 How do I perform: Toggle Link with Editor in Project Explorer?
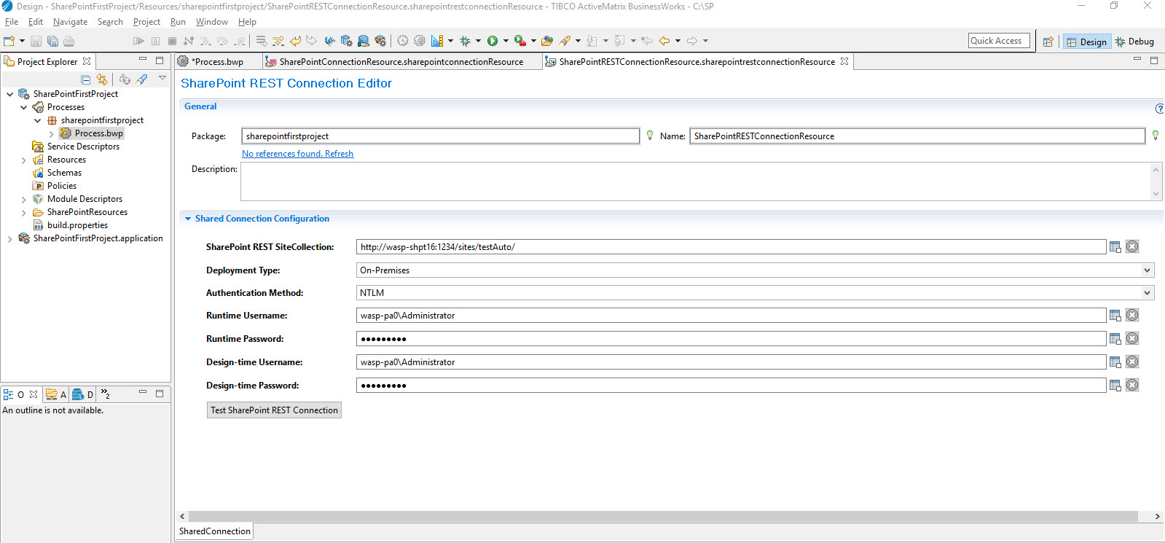tap(102, 79)
